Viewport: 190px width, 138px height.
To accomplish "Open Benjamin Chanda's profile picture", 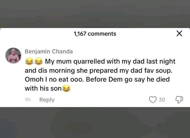I will coord(13,56).
